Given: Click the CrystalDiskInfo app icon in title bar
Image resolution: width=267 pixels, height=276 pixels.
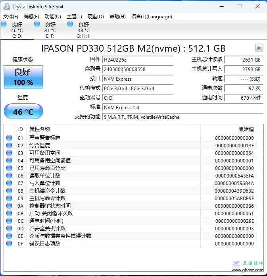Looking at the screenshot, I should (x=7, y=6).
